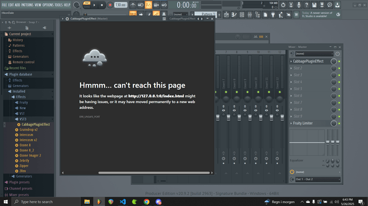Select Zebrify in the VST3 list

[24, 161]
